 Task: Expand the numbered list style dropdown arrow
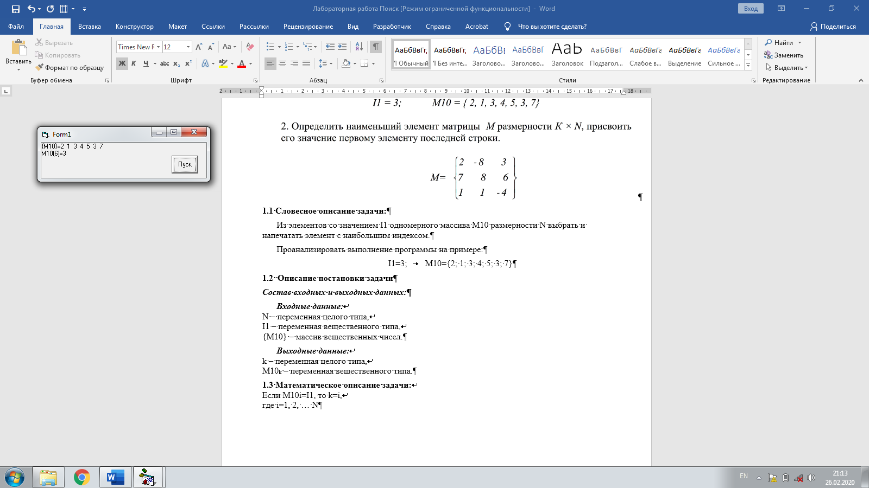[x=298, y=47]
